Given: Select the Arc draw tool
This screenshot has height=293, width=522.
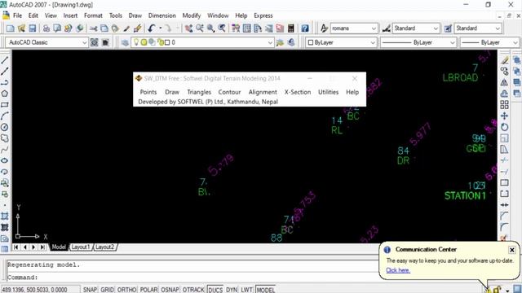Looking at the screenshot, I should [5, 116].
